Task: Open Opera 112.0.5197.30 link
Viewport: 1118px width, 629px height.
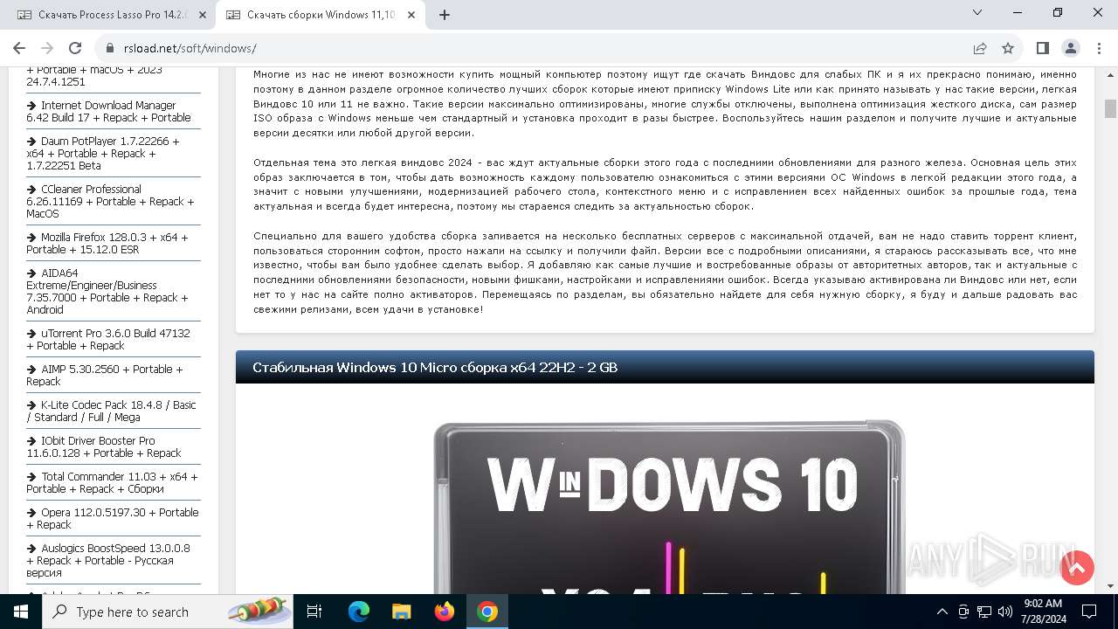Action: [x=112, y=518]
